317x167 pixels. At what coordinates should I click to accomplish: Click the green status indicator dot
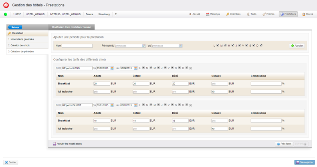6,14
